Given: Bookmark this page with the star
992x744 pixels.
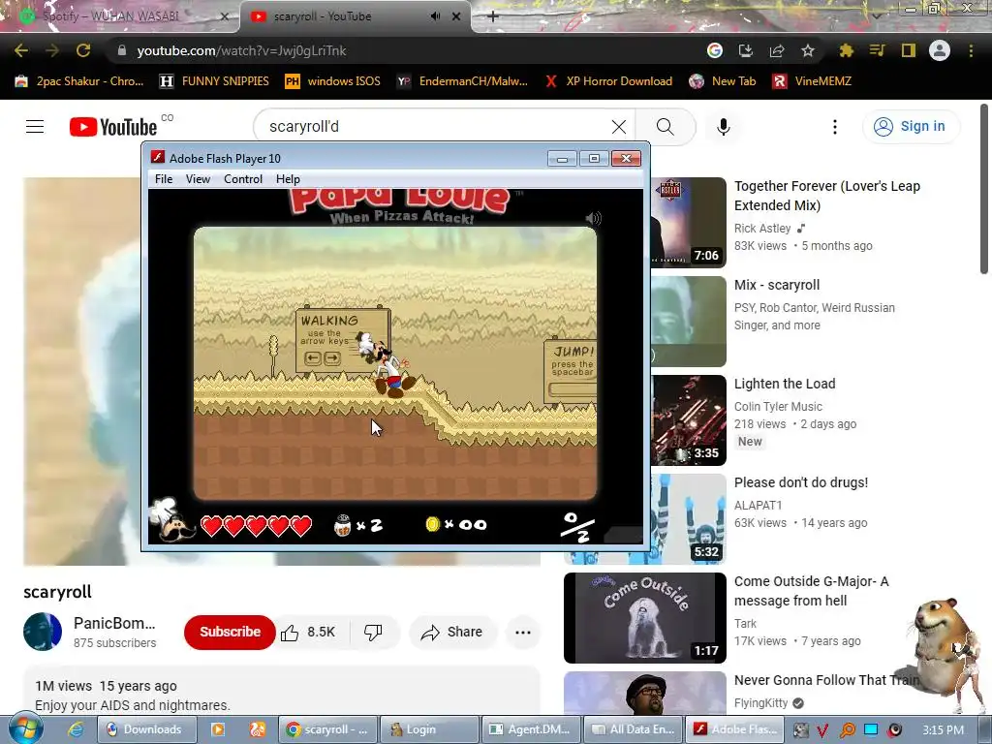Looking at the screenshot, I should (x=808, y=50).
